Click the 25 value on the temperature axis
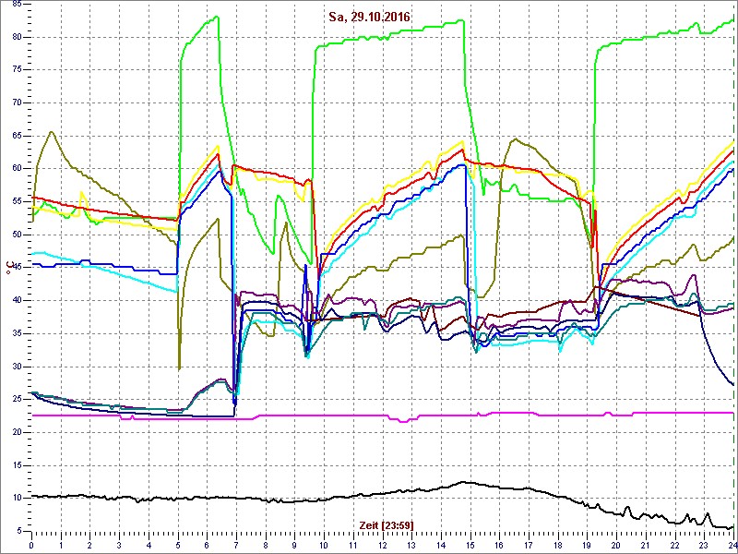The height and width of the screenshot is (554, 738). [x=18, y=399]
